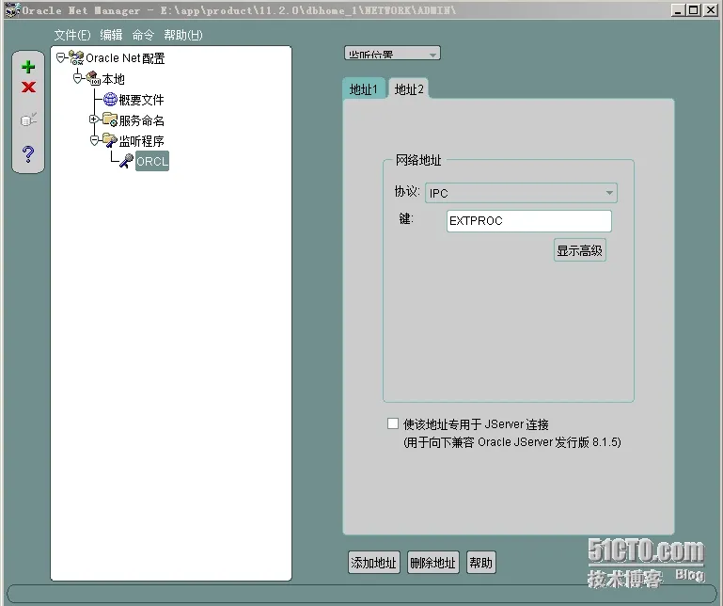The height and width of the screenshot is (606, 723).
Task: Switch to the 地址1 tab
Action: click(x=363, y=88)
